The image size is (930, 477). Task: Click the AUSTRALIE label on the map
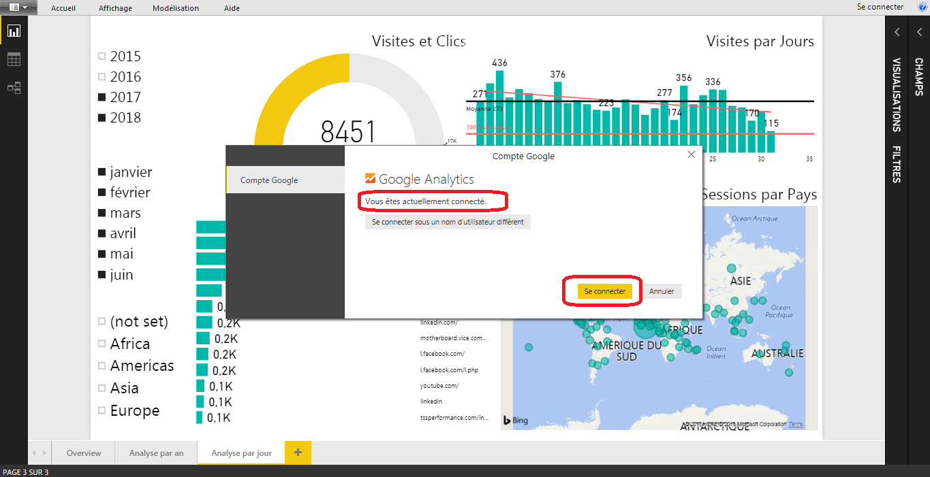pyautogui.click(x=777, y=354)
